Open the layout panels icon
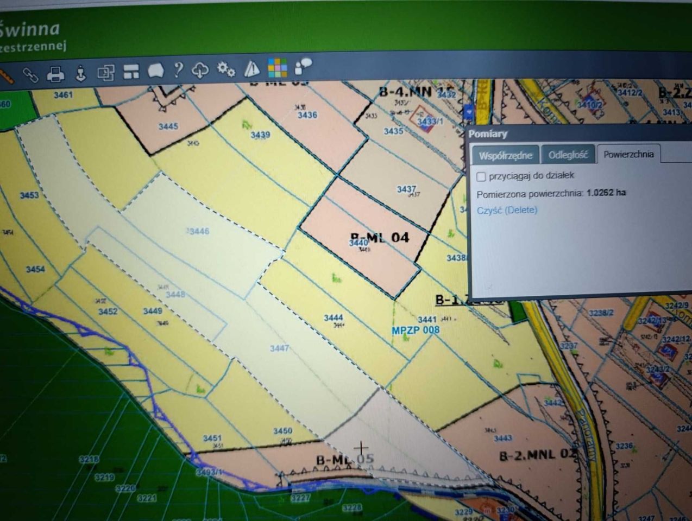 click(x=131, y=71)
